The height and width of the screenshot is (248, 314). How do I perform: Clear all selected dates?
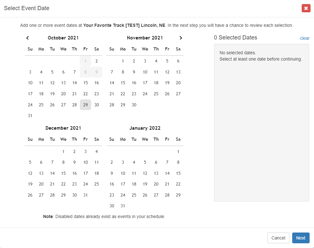coord(305,38)
